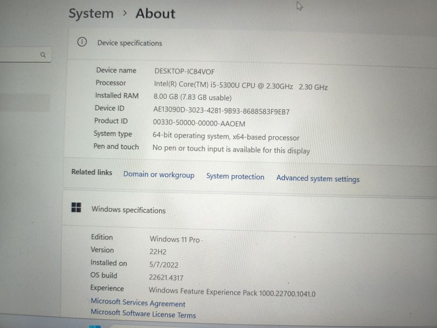Click the Product ID label
The image size is (437, 328).
(111, 121)
